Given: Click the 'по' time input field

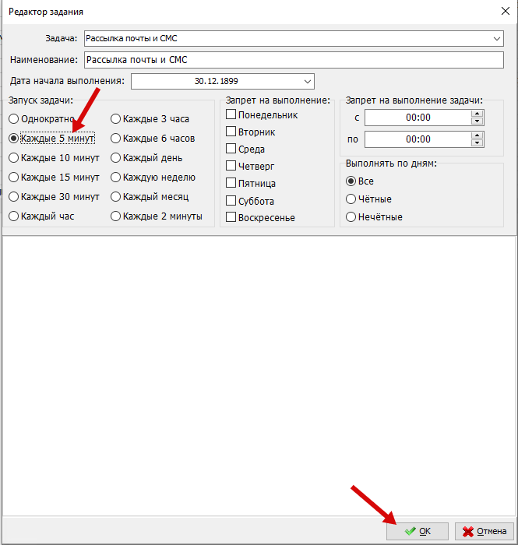Looking at the screenshot, I should [x=418, y=139].
